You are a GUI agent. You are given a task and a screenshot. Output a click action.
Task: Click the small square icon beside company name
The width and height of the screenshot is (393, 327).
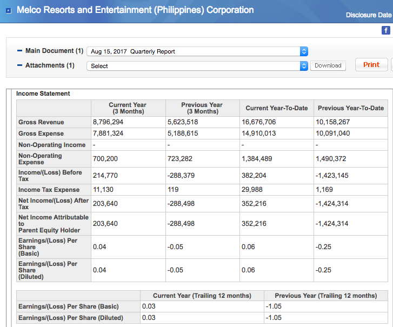pos(9,10)
